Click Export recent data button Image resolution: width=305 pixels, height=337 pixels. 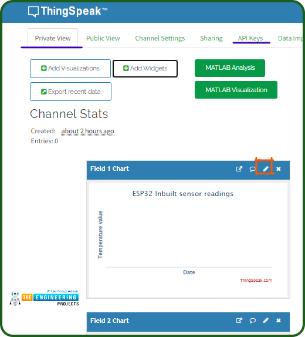(70, 92)
